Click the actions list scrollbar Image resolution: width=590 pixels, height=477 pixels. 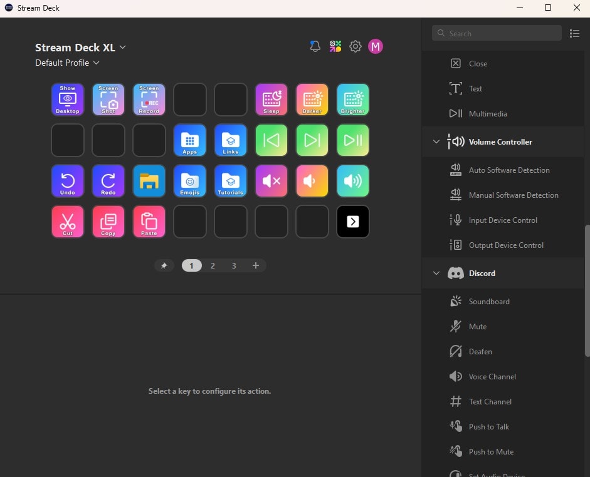pyautogui.click(x=587, y=290)
